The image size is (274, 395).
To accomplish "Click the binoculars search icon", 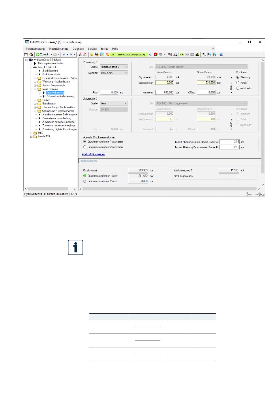I will coord(97,55).
